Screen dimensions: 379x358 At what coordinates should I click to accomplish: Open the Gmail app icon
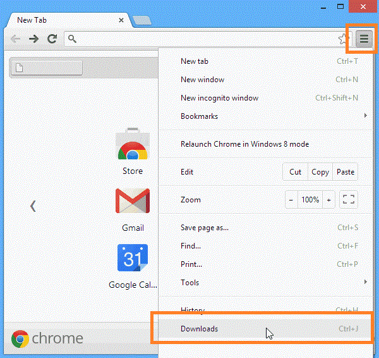[133, 201]
